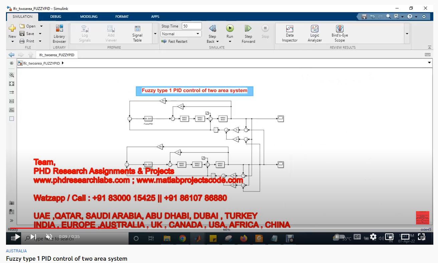The height and width of the screenshot is (263, 438).
Task: Expand the model breadcrumb arrow after lfc_twoarea_FUZZYPID
Action: click(x=63, y=63)
